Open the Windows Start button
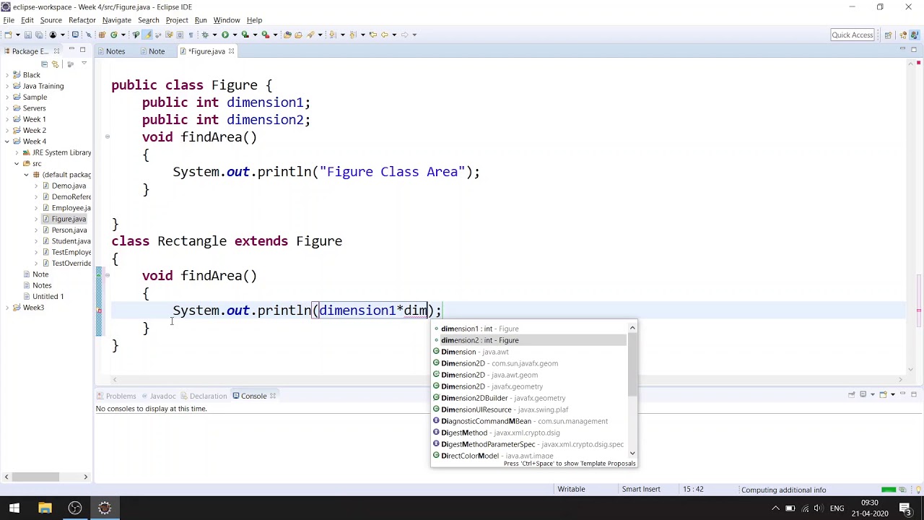 point(14,508)
